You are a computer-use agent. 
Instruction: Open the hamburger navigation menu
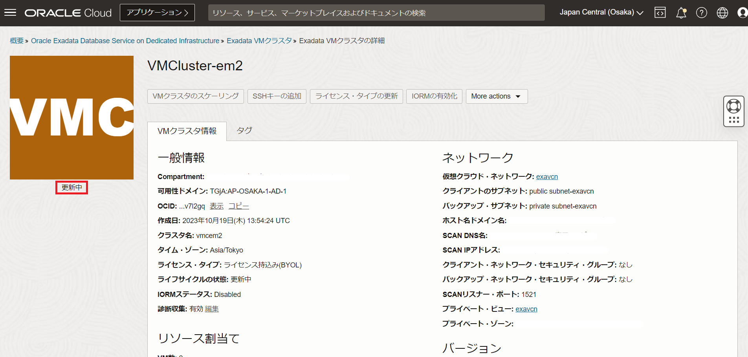click(10, 13)
